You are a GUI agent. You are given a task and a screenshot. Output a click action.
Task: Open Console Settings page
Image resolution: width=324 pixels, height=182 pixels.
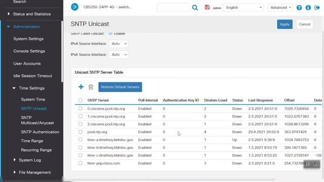pyautogui.click(x=29, y=51)
